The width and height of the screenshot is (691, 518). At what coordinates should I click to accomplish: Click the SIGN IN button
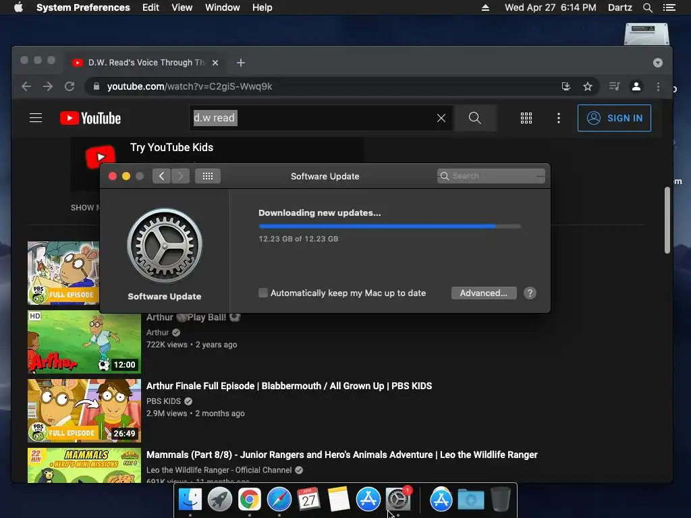tap(614, 118)
